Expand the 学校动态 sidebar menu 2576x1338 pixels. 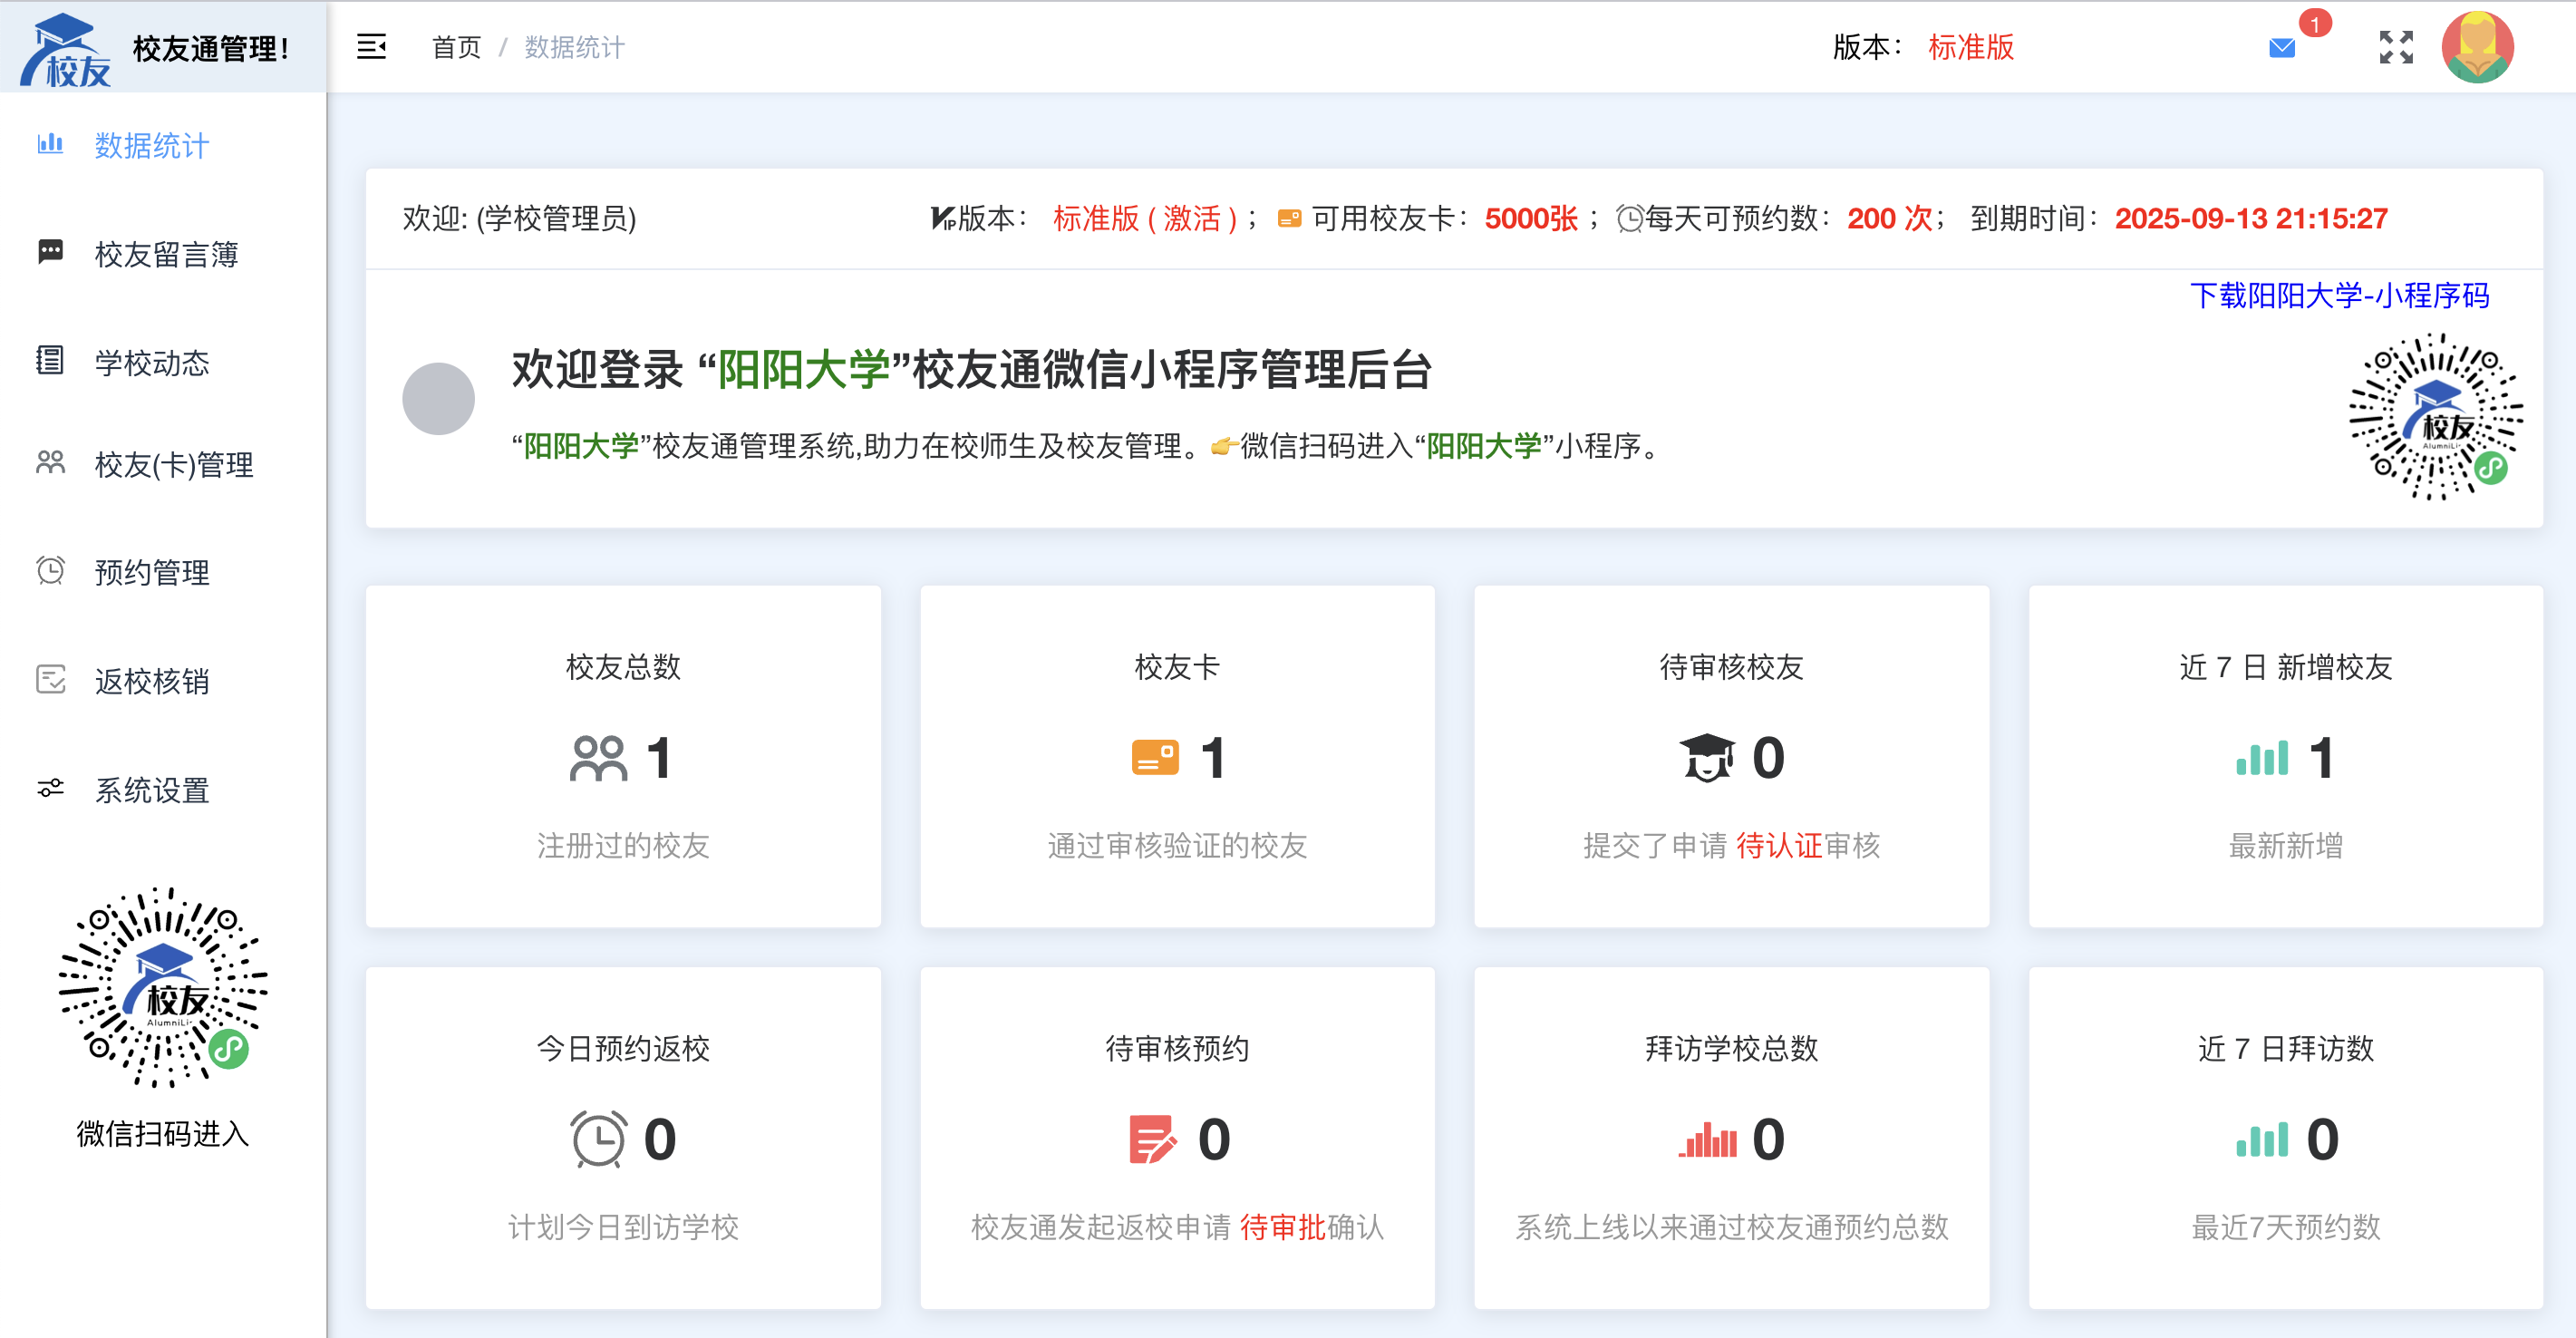point(151,362)
